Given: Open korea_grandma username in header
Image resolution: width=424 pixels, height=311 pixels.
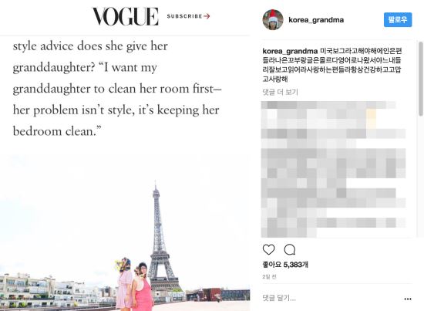Looking at the screenshot, I should click(x=316, y=20).
